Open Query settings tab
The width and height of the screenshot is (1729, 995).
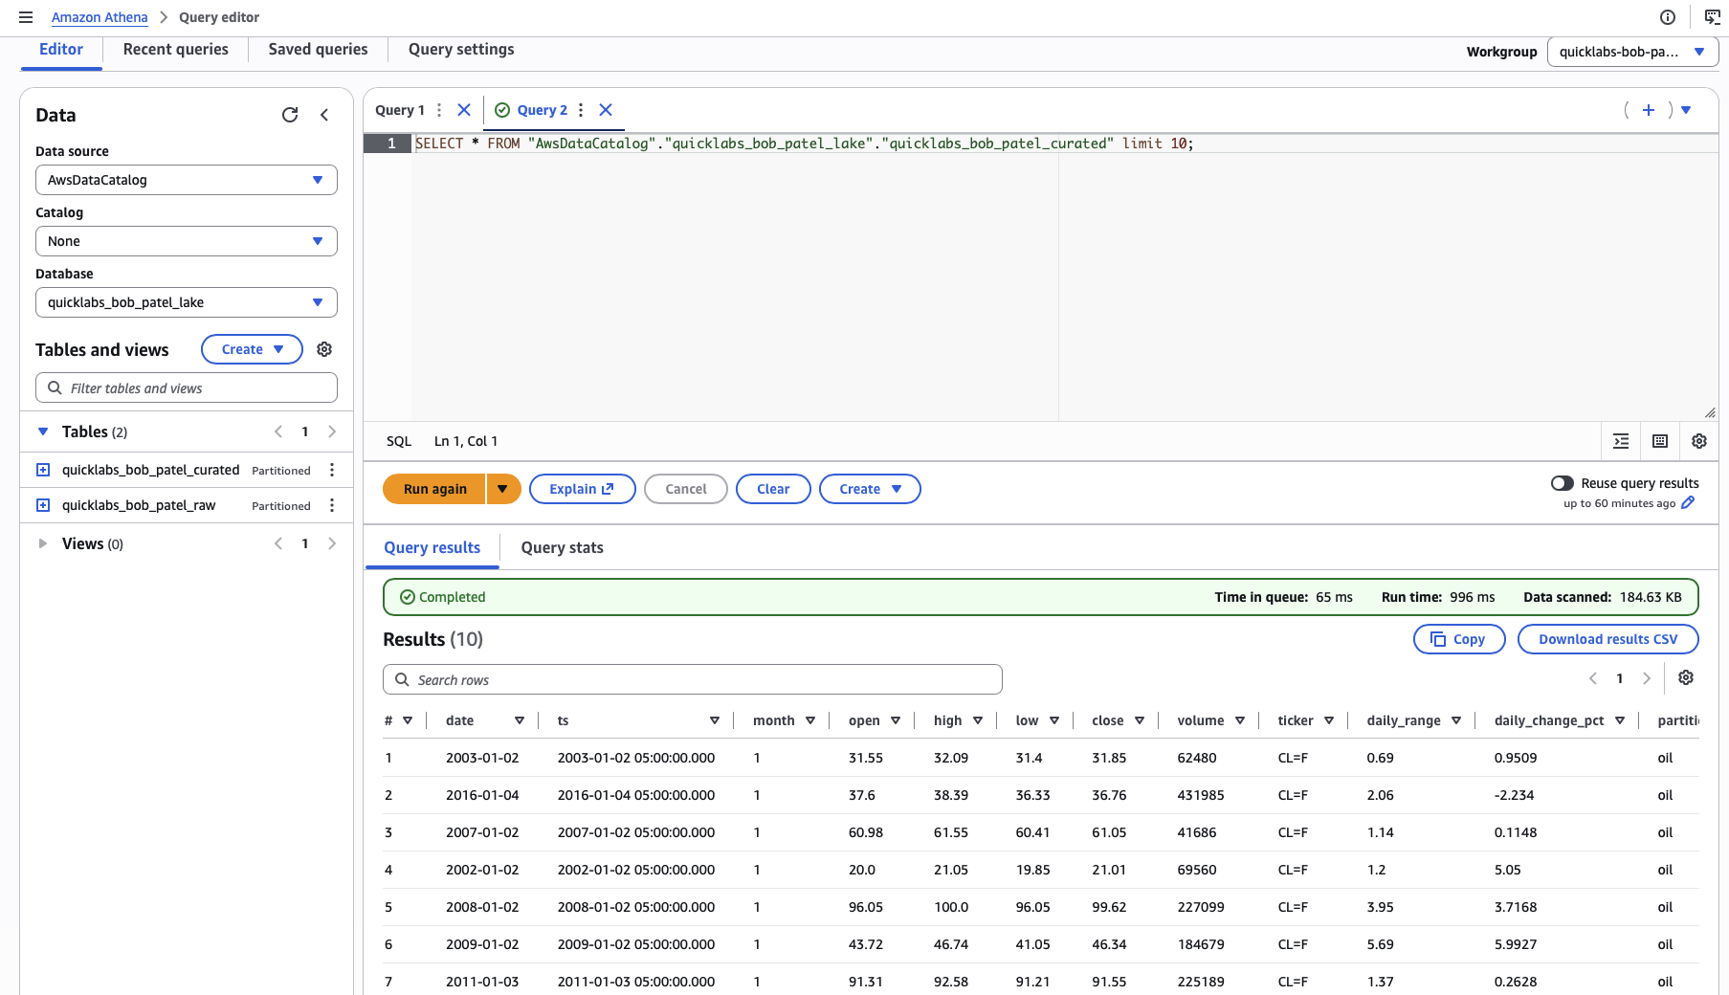[x=461, y=50]
